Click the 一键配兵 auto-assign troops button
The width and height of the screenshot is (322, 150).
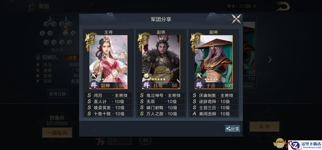pos(57,133)
